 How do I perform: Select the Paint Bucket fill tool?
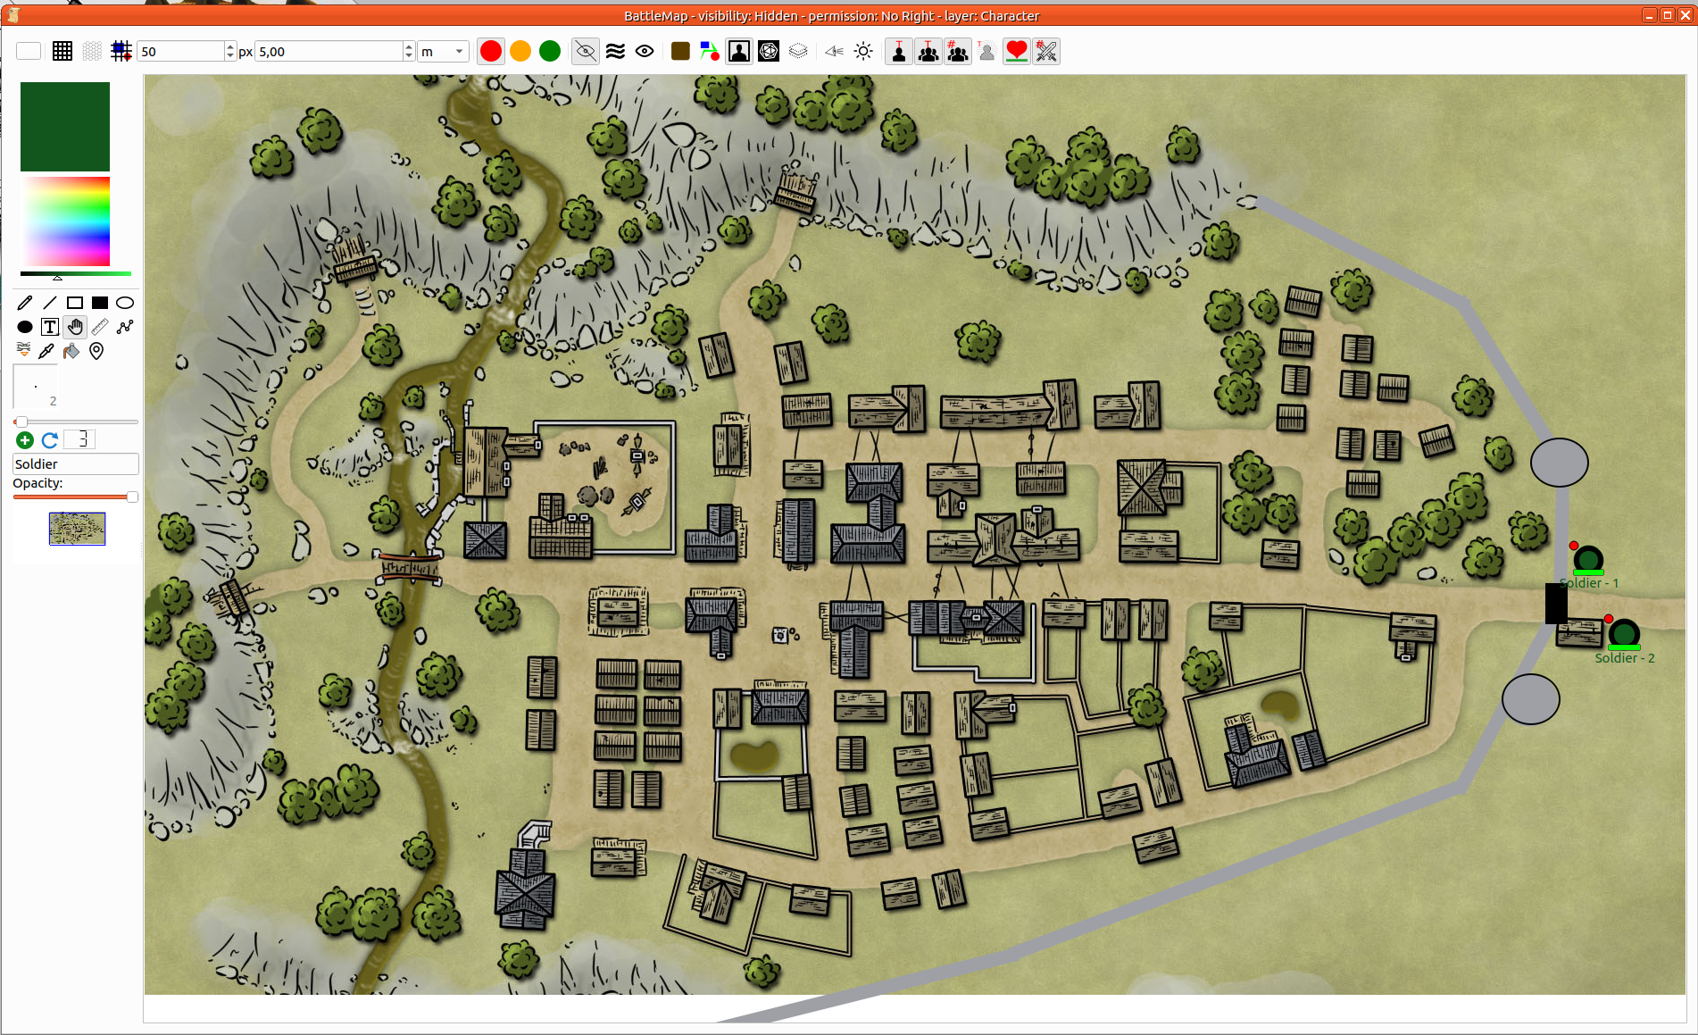(71, 350)
